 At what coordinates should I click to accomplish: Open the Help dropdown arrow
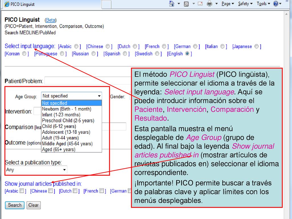click(x=280, y=3)
